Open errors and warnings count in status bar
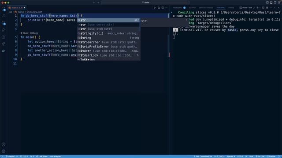 [x=24, y=156]
